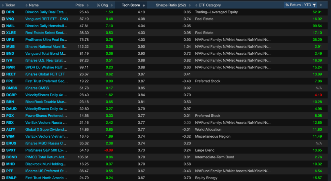Viewport: 331px width, 181px height.
Task: Select the Intermediate-Term Bond category cell
Action: pyautogui.click(x=215, y=157)
